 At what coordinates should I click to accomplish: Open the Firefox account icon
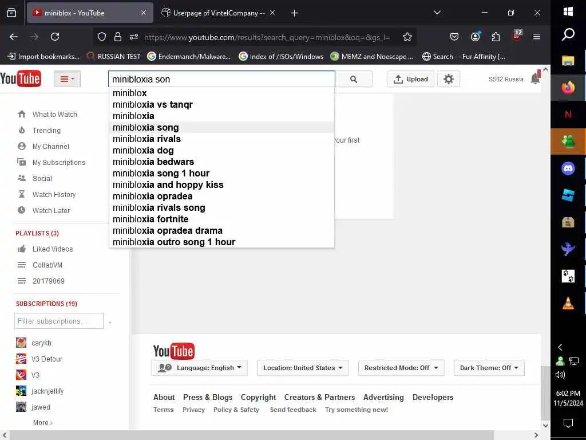point(476,37)
